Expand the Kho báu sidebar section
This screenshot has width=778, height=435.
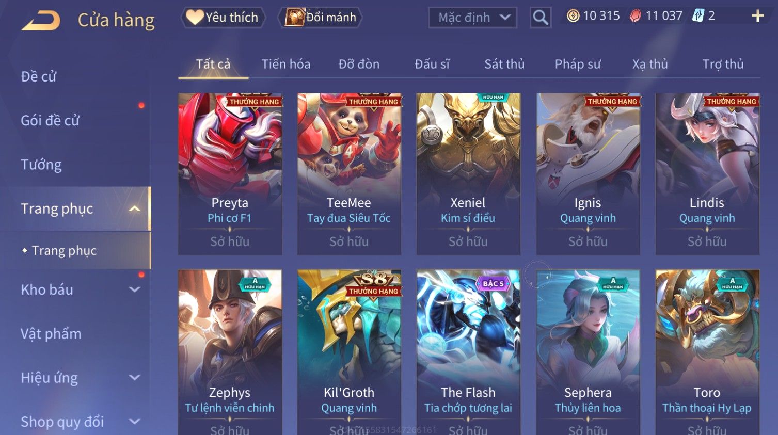(x=135, y=289)
